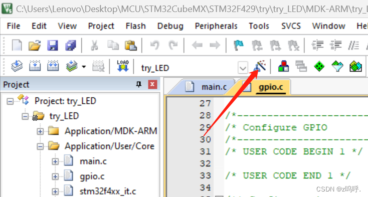
Task: Select stm32f4xx_it.c in project tree
Action: pos(108,191)
